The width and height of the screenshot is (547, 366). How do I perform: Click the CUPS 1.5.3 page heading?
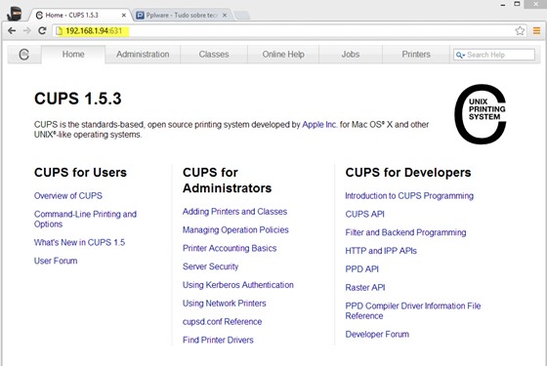pyautogui.click(x=78, y=99)
